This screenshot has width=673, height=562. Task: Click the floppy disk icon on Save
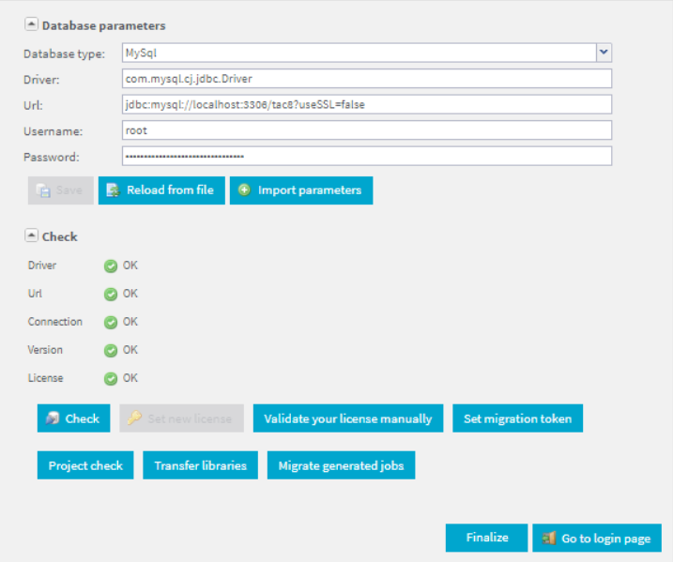(x=43, y=190)
